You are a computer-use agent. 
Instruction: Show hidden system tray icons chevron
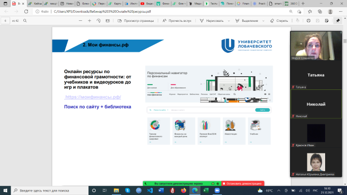(x=279, y=190)
